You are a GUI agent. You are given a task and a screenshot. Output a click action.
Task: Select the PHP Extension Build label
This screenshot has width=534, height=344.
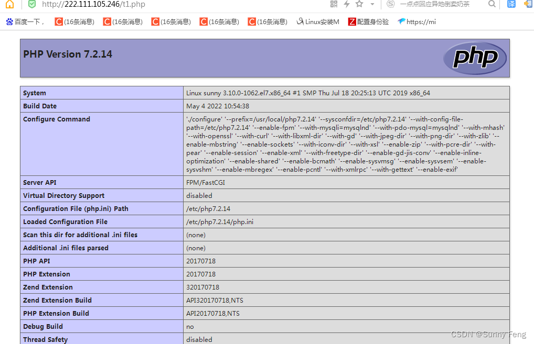point(56,314)
